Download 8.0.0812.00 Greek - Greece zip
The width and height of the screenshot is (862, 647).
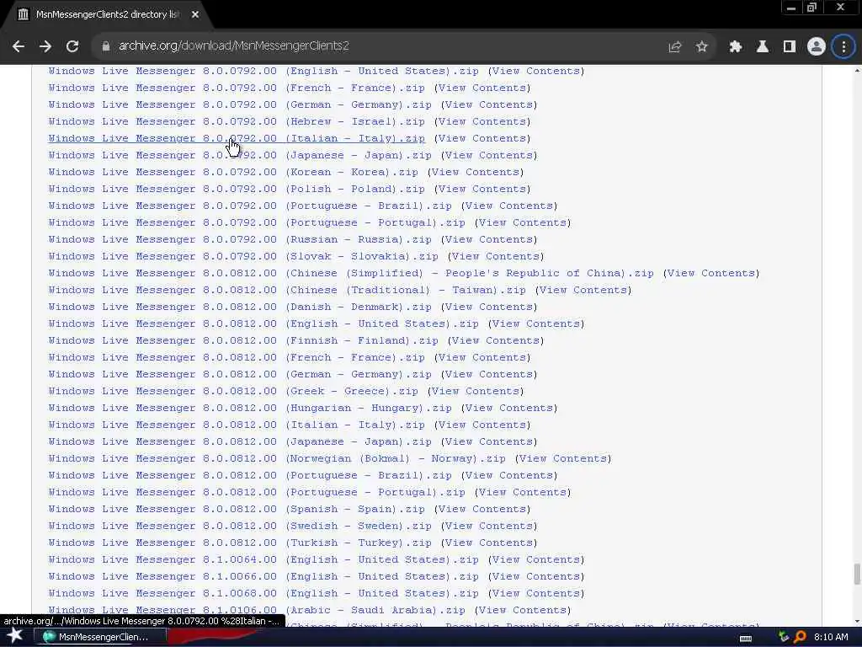[233, 391]
